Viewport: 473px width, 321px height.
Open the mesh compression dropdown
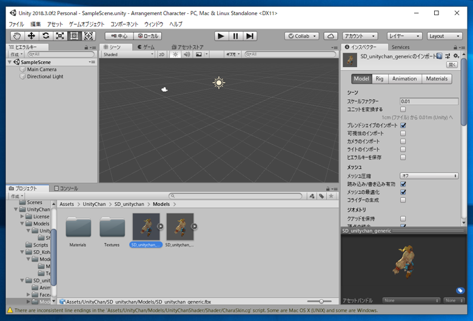click(429, 176)
